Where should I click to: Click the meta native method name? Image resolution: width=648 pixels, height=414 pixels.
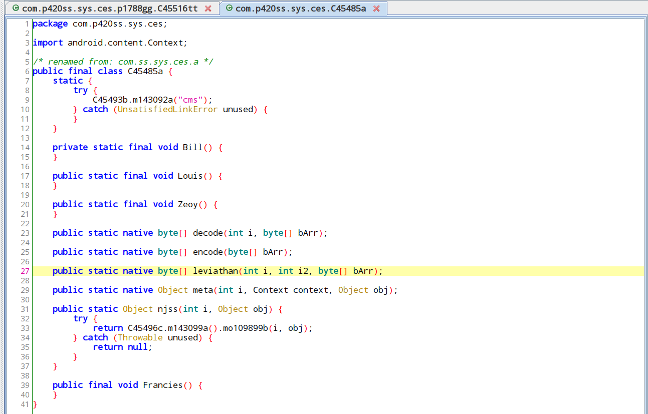[203, 290]
